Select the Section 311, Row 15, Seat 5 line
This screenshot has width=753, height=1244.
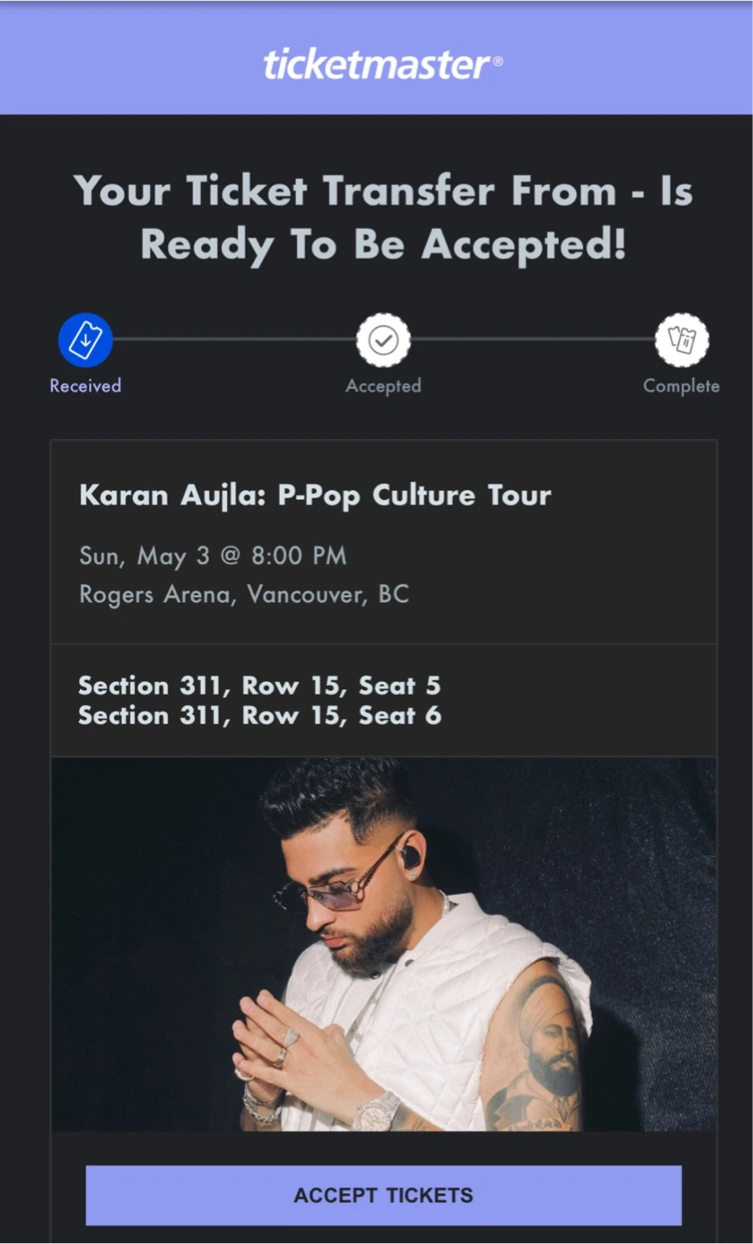click(x=259, y=686)
